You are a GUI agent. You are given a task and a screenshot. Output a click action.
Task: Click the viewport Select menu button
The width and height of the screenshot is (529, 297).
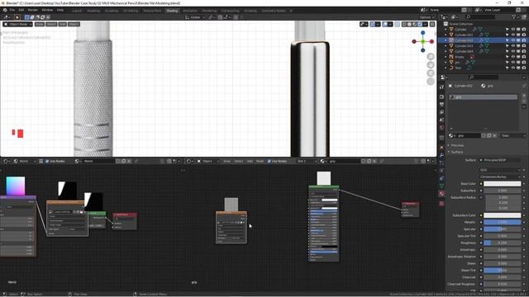click(x=51, y=24)
